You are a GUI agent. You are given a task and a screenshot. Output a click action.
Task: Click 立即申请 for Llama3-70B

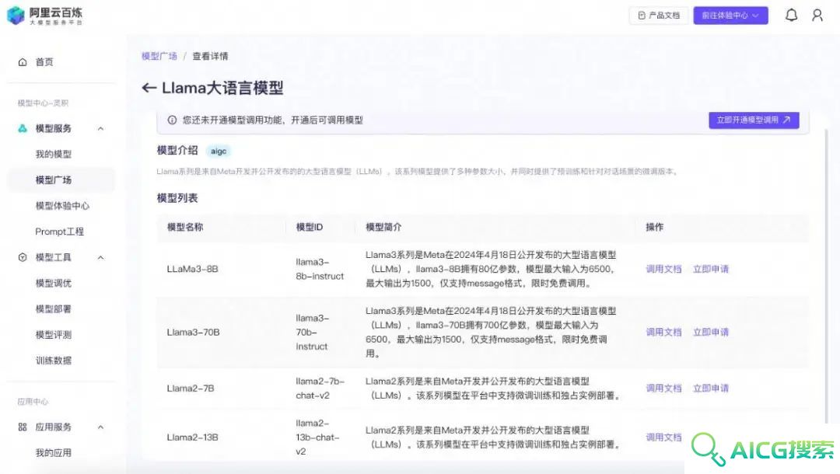pyautogui.click(x=711, y=333)
